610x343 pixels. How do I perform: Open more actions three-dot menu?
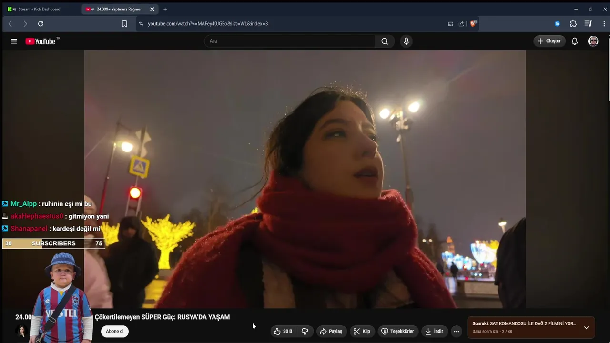point(457,332)
